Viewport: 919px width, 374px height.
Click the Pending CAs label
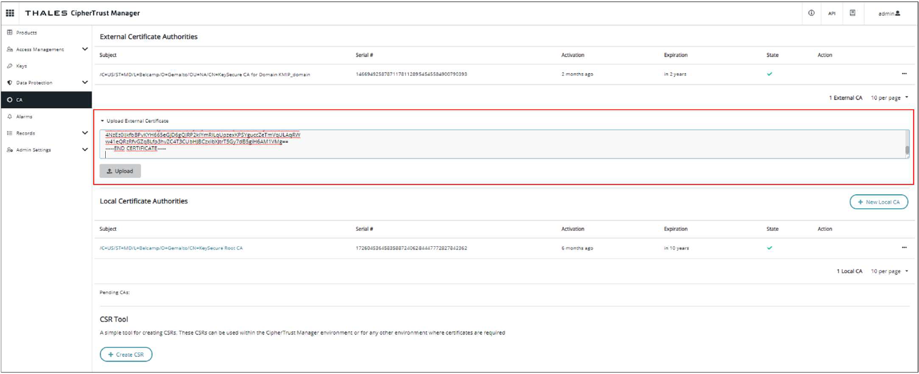pos(114,293)
